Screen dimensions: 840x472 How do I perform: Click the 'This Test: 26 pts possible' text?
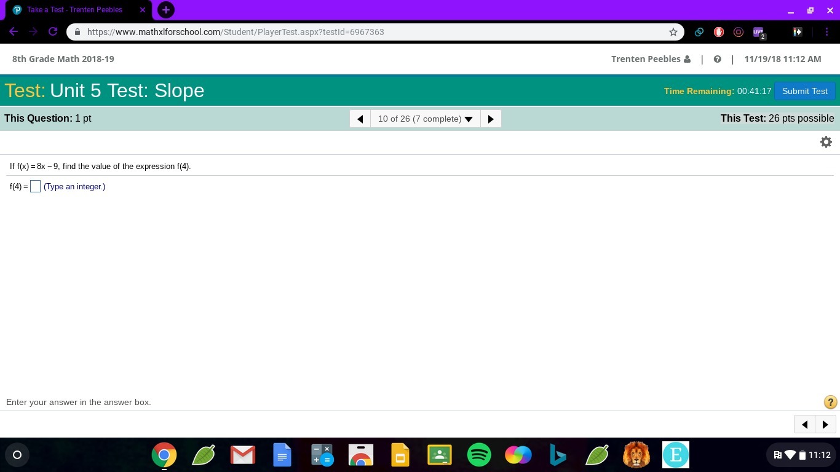tap(777, 119)
